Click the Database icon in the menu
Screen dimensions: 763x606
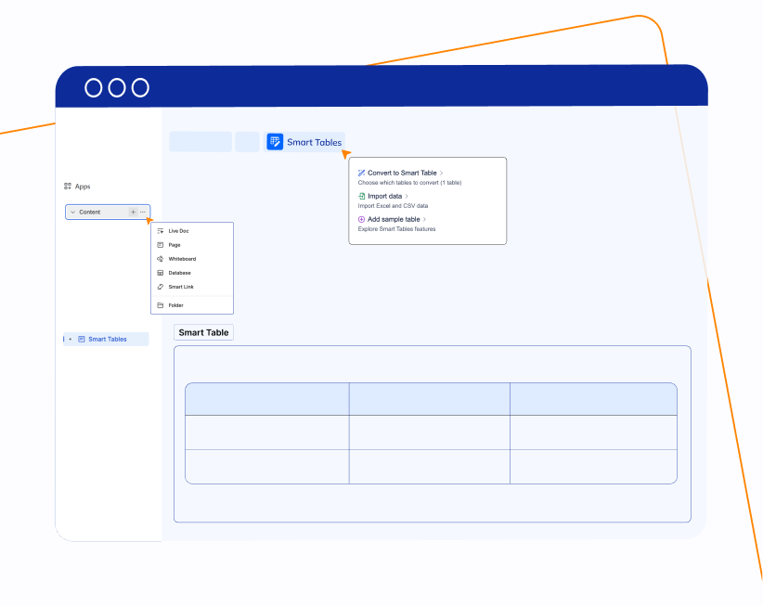tap(161, 273)
